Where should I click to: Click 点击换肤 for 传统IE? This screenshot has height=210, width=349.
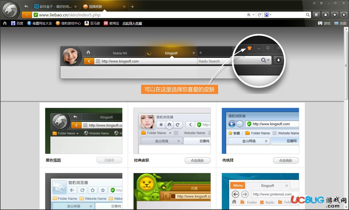click(x=286, y=160)
